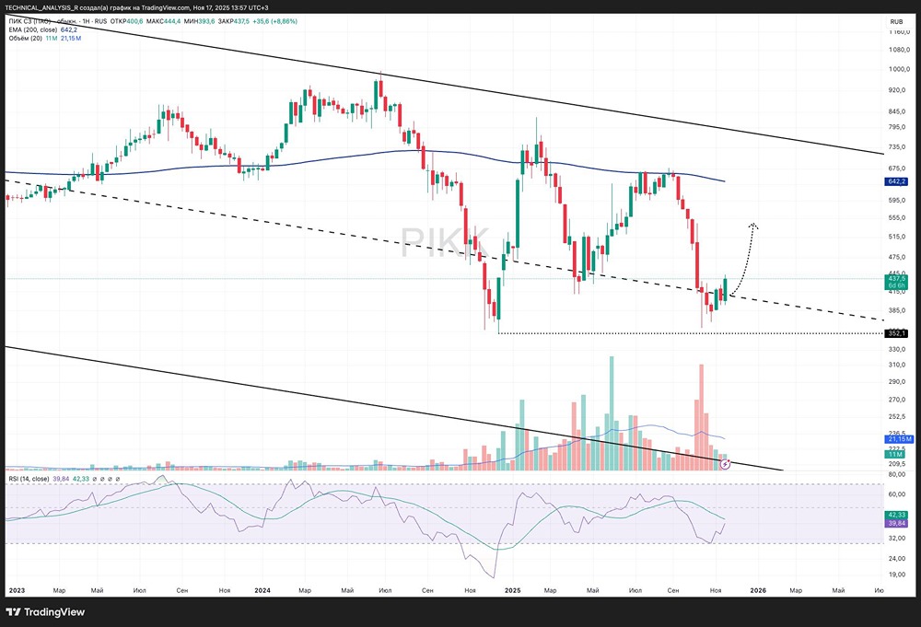Click the 920,0 price scale value
921x627 pixels.
[899, 90]
